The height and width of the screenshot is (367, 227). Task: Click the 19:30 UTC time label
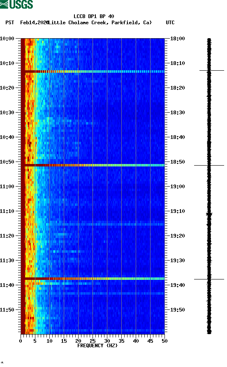pos(177,261)
